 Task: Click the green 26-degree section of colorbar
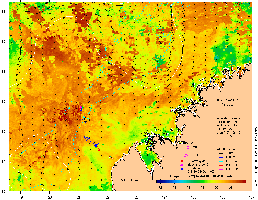click(x=203, y=181)
